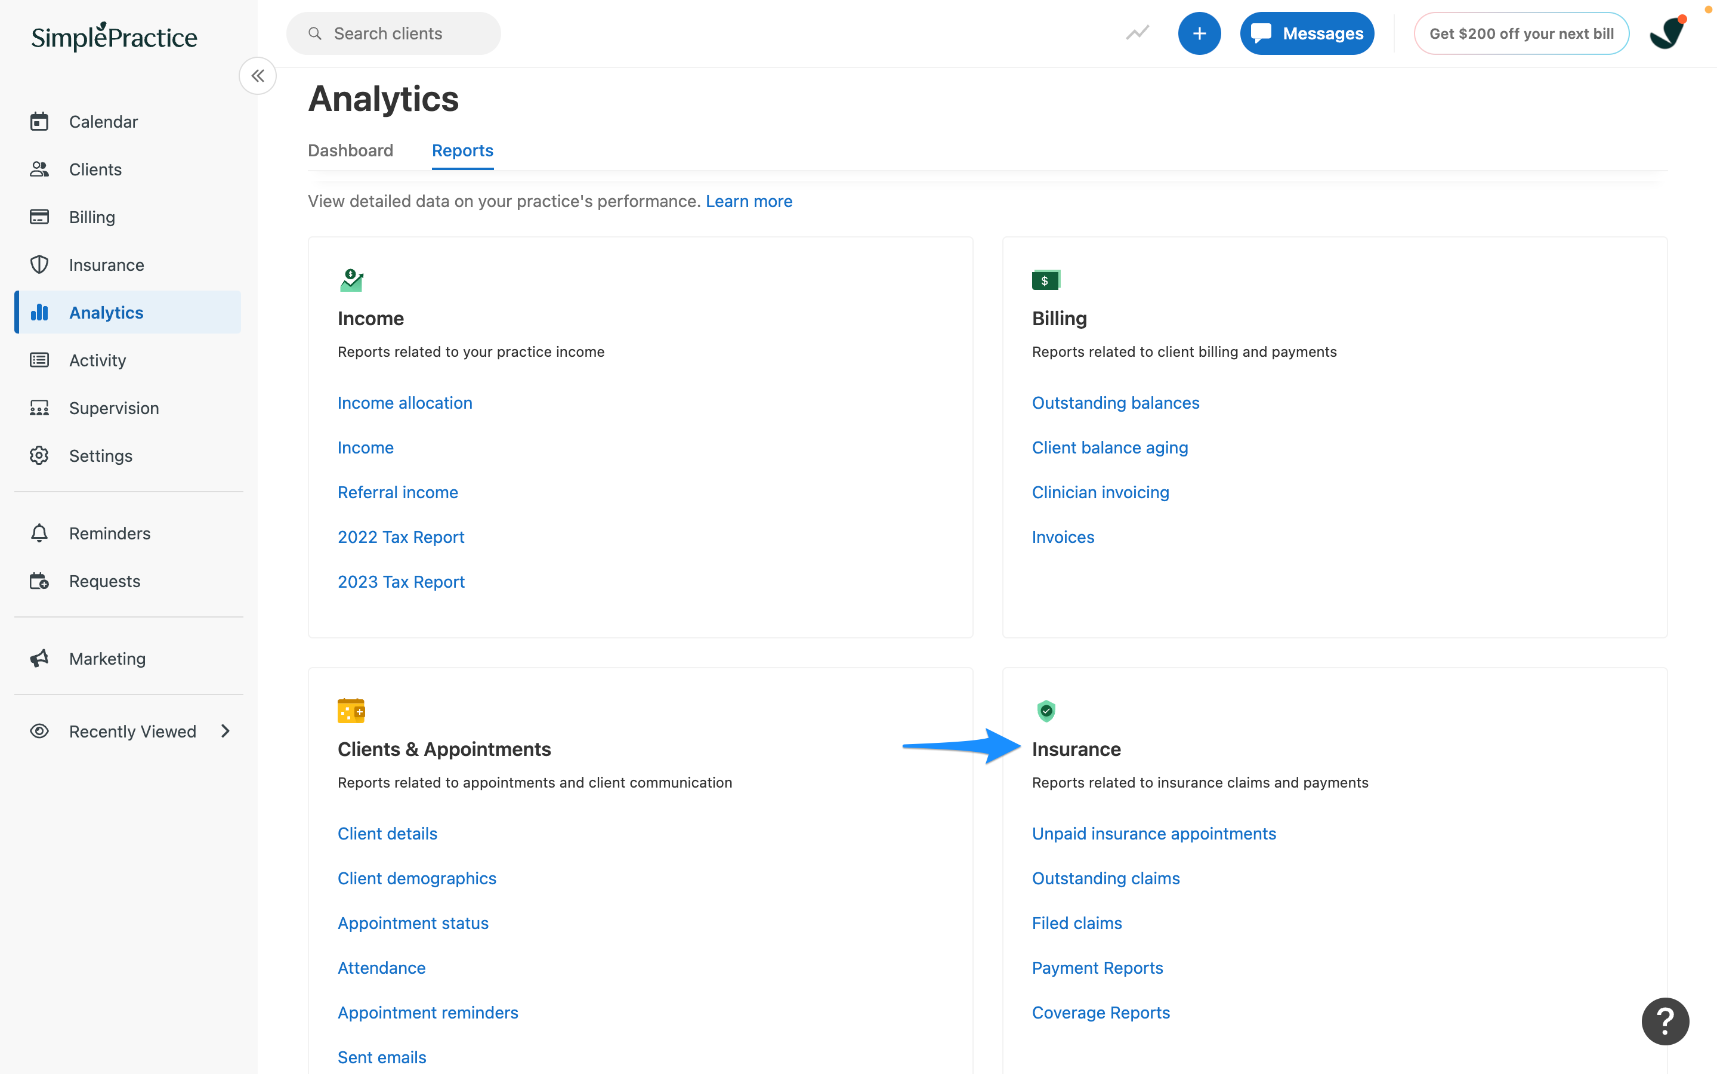Open the 2022 Tax Report
1717x1074 pixels.
[400, 537]
